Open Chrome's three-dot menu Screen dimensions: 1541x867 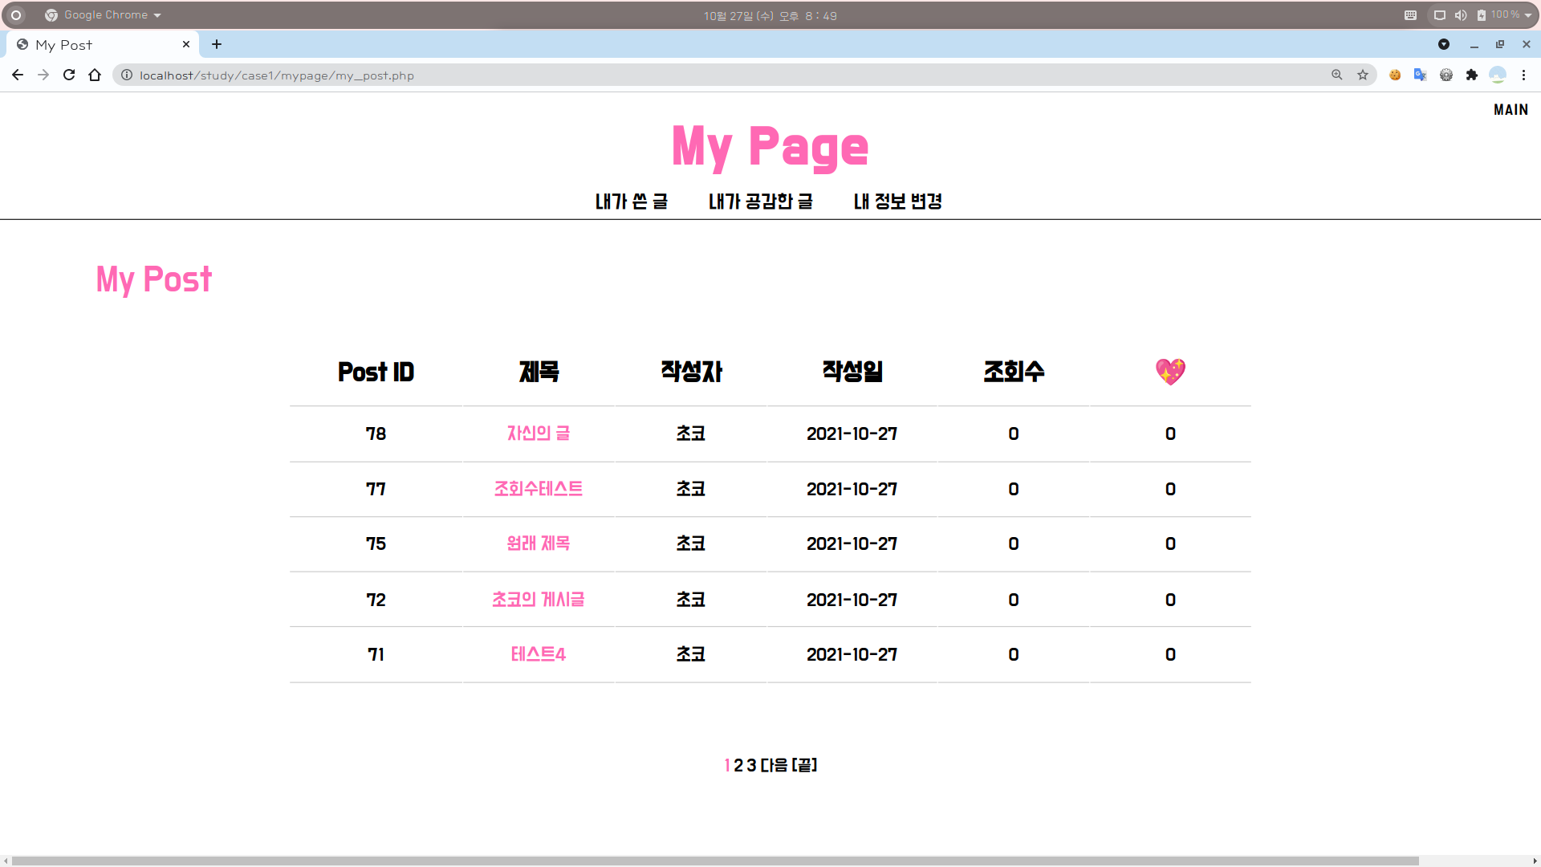(x=1523, y=75)
